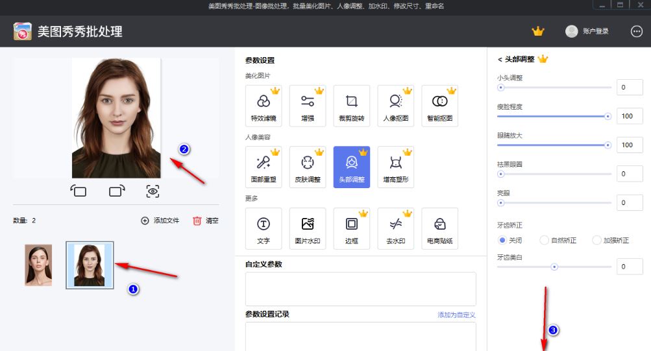Rotate the preview image right
Viewport: 651px width, 351px height.
pyautogui.click(x=117, y=191)
